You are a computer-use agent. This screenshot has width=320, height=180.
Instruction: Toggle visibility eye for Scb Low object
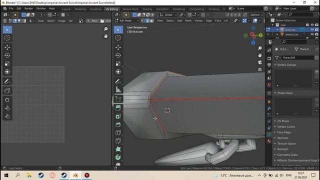(x=312, y=29)
